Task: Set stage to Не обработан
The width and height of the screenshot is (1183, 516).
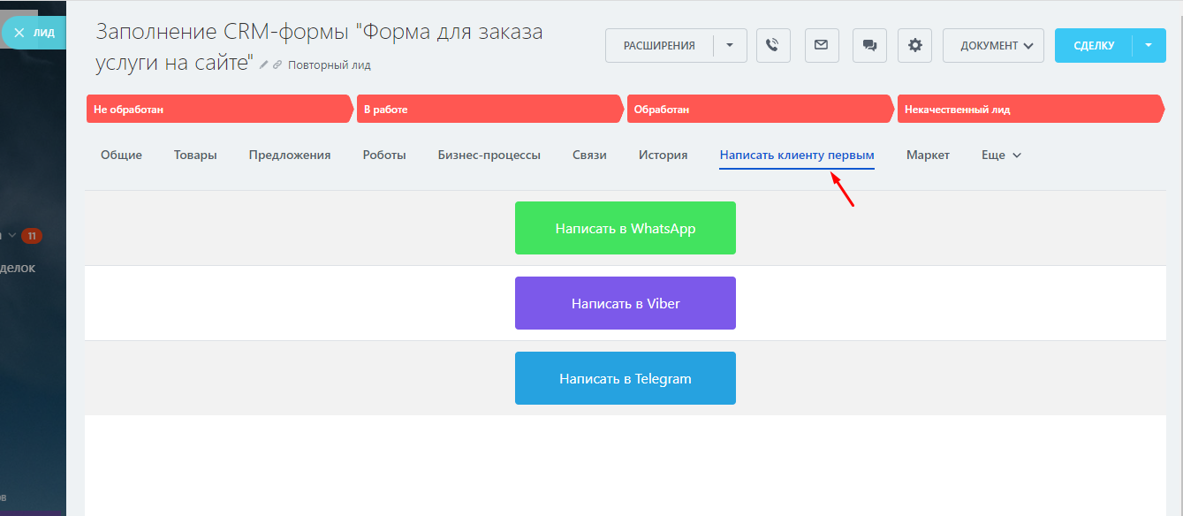Action: pyautogui.click(x=220, y=110)
